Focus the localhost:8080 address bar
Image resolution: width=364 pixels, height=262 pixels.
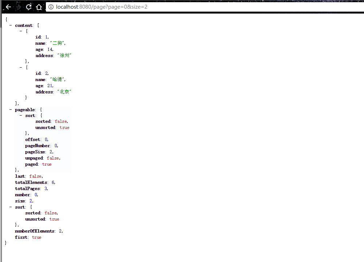point(204,7)
